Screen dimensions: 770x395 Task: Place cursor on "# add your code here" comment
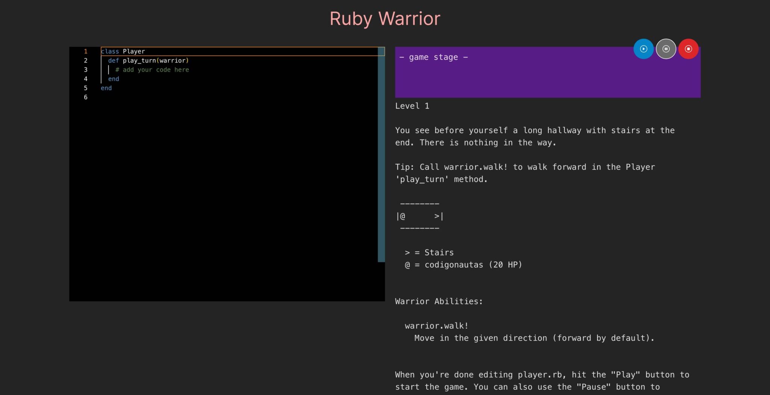152,70
